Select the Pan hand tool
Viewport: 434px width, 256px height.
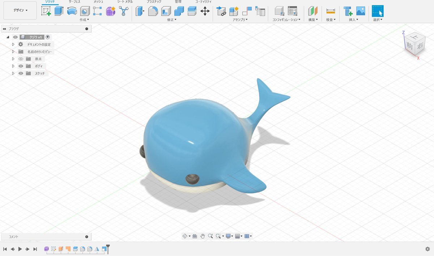tap(203, 236)
